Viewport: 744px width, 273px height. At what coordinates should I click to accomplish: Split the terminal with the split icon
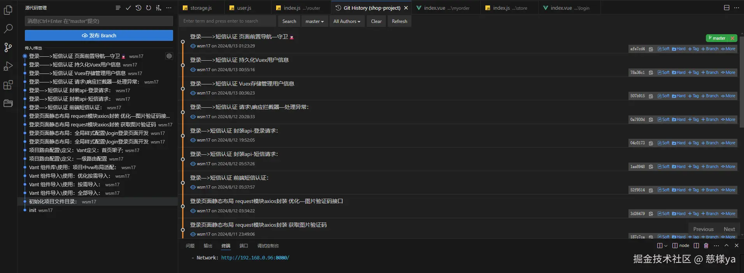pos(696,245)
